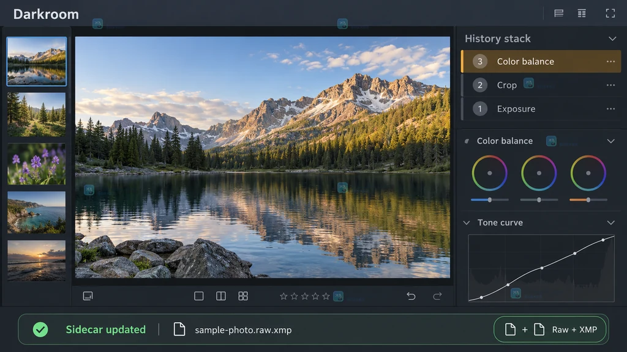This screenshot has width=627, height=352.
Task: Click the green checkmark status icon
Action: [40, 329]
